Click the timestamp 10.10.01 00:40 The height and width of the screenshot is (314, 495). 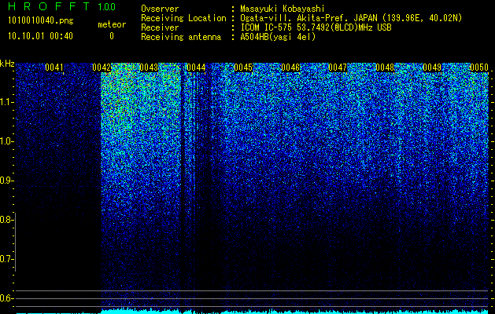pos(40,36)
